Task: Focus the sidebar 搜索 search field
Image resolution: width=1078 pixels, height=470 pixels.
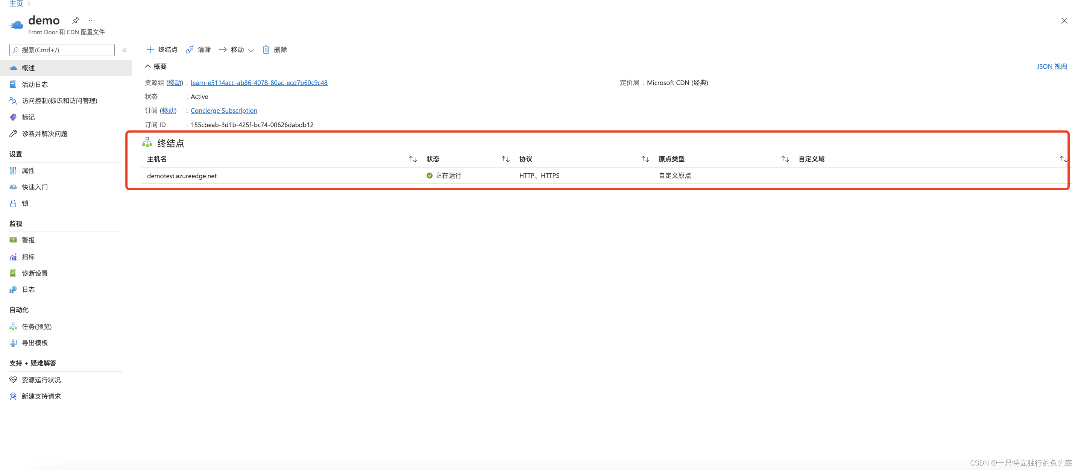Action: pos(63,50)
